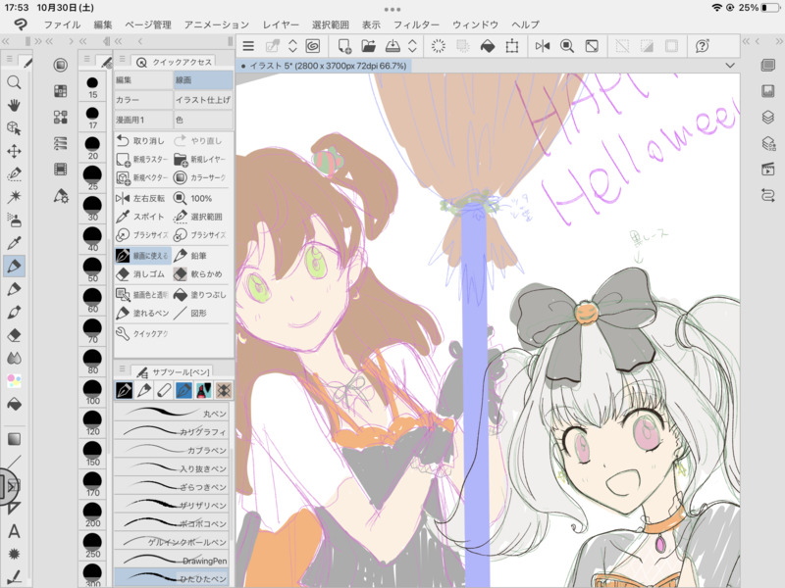The width and height of the screenshot is (785, 588).
Task: Open the ファイル menu
Action: coord(62,24)
